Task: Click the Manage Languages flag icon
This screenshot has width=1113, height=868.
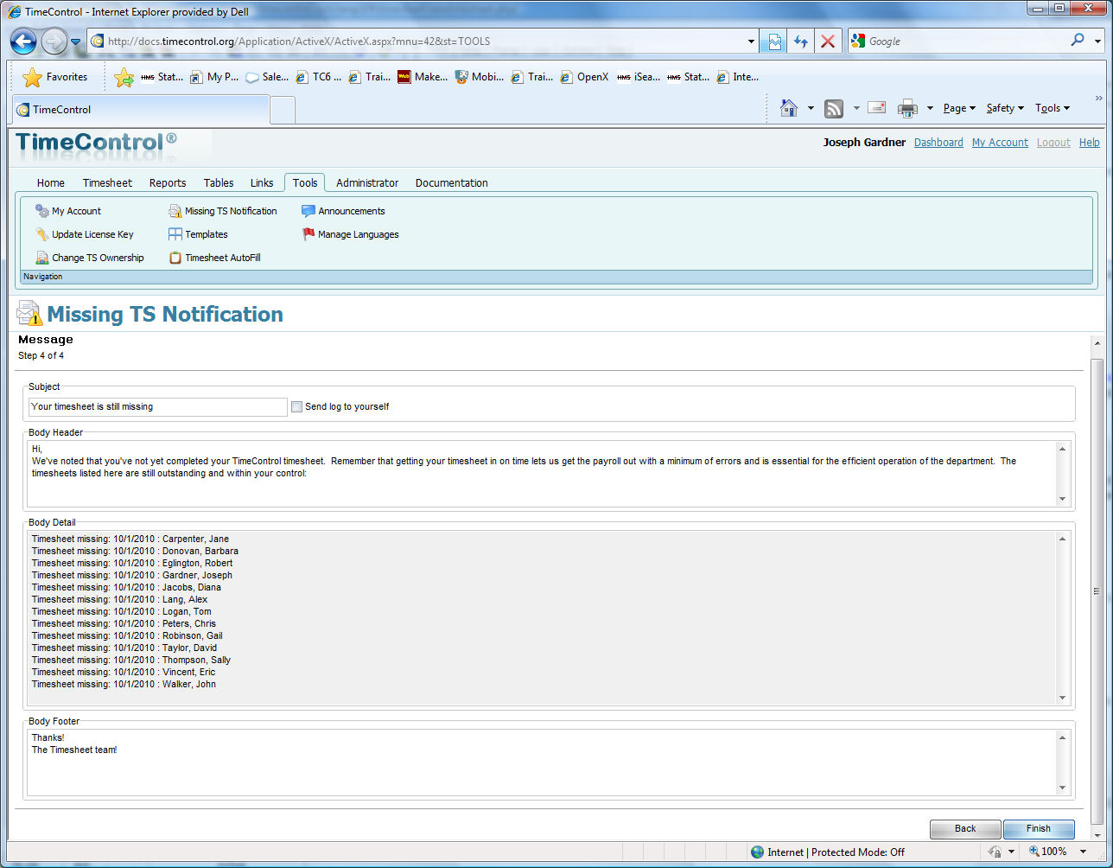Action: point(308,234)
